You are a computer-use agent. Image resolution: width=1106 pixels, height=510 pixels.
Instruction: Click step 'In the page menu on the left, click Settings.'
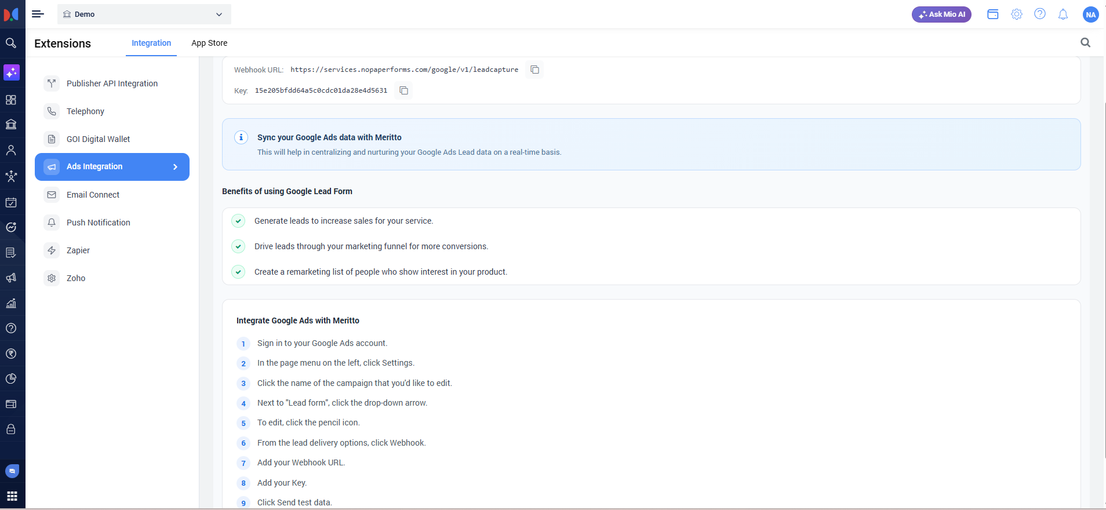[336, 363]
